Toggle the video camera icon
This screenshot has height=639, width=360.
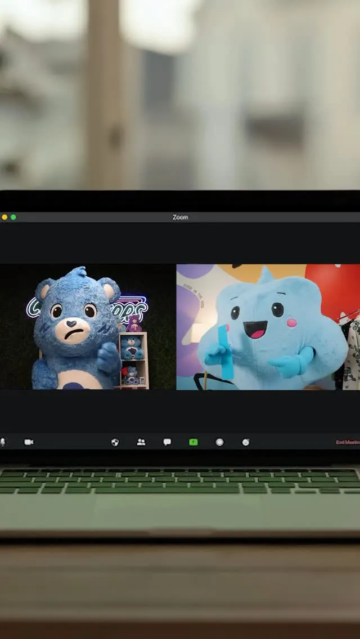pos(29,442)
